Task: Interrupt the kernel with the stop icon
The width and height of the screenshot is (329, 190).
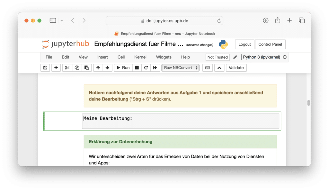Action: point(137,67)
